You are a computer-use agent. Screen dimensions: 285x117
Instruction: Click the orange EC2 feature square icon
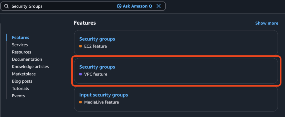(80, 46)
